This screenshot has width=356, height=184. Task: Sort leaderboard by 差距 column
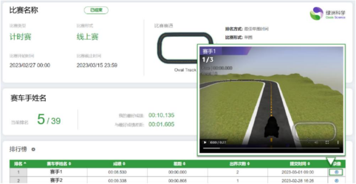pos(179,164)
